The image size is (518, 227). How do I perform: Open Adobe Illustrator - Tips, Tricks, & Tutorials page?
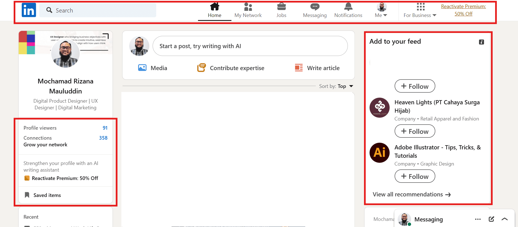click(438, 152)
